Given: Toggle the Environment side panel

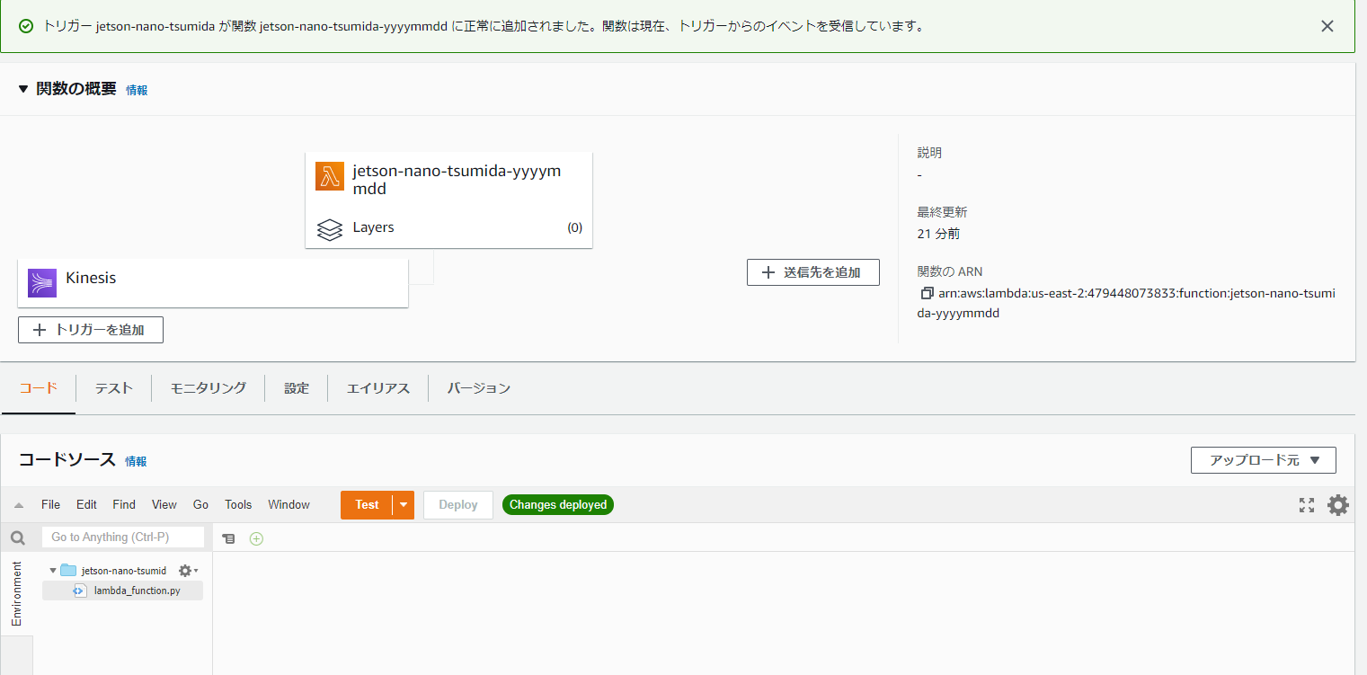Looking at the screenshot, I should (x=16, y=593).
